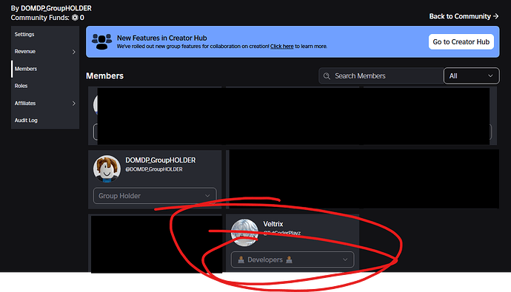Click the Robux icon beside Community Funds
The height and width of the screenshot is (292, 511).
click(75, 18)
